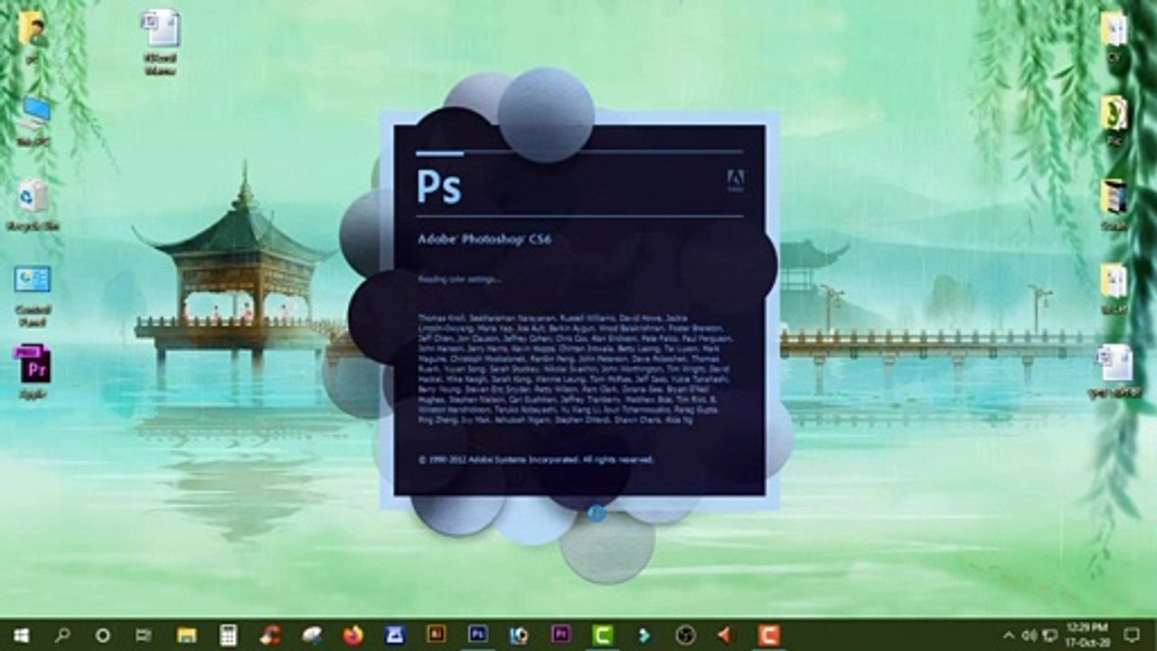Launch Calculator from the taskbar
Viewport: 1157px width, 651px height.
point(229,636)
